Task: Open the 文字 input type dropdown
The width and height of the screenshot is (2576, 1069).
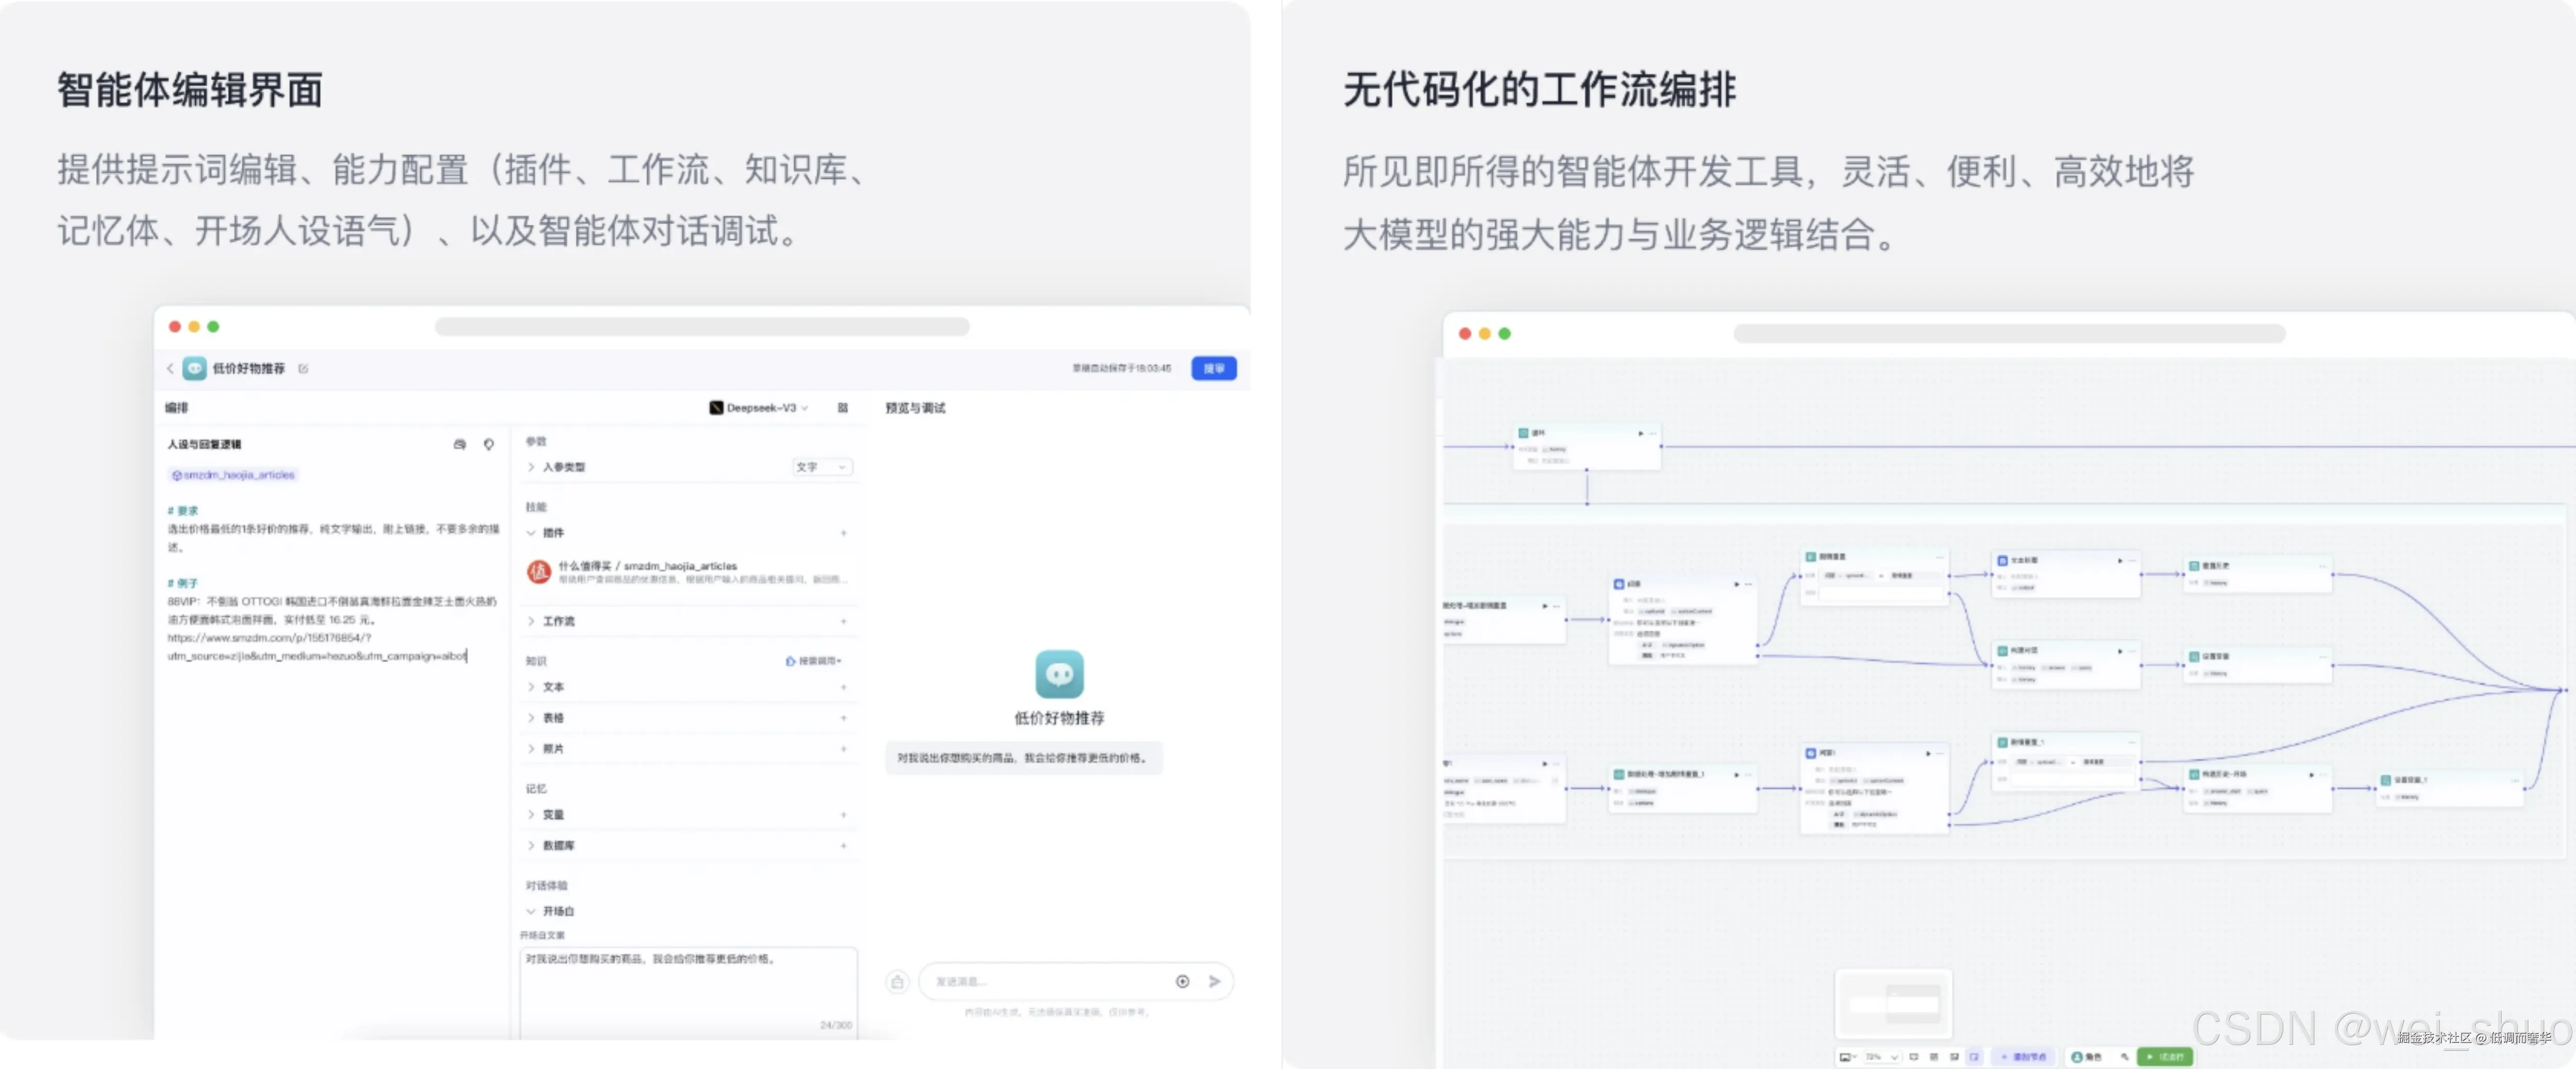Action: point(822,467)
